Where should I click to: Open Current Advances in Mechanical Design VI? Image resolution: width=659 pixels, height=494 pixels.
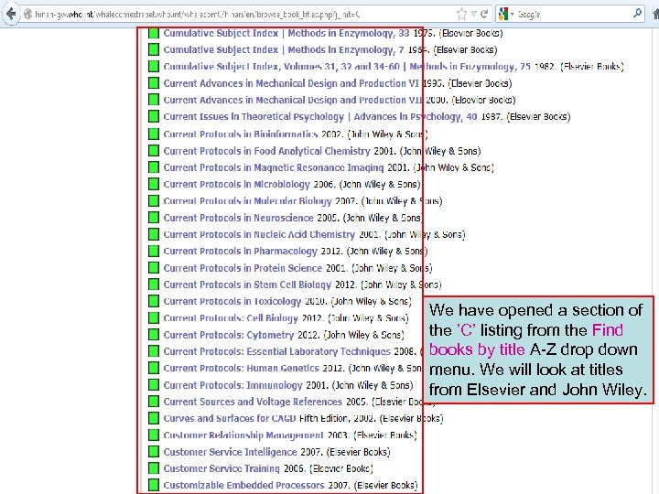pyautogui.click(x=291, y=83)
